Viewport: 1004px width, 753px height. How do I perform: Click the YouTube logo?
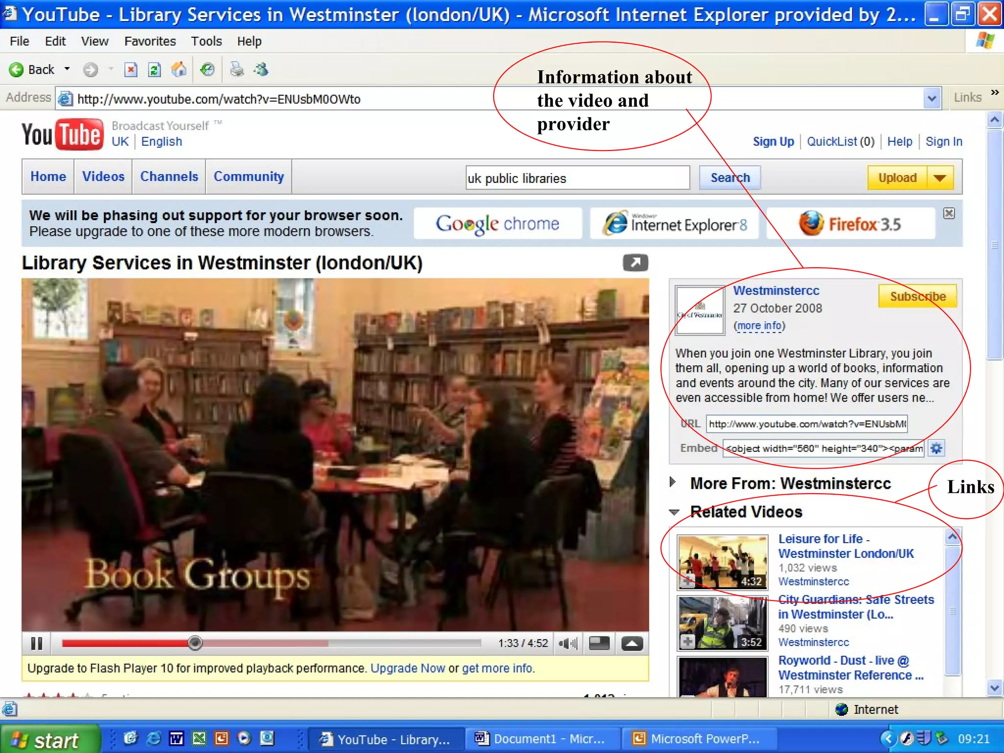tap(62, 134)
